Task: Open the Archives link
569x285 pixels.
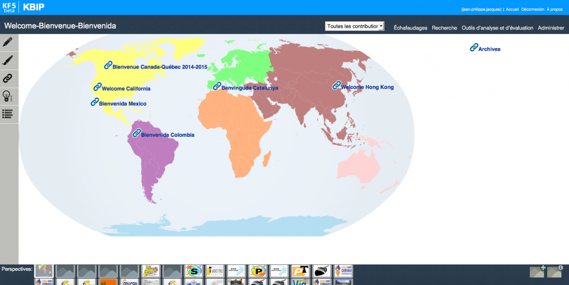Action: [489, 49]
